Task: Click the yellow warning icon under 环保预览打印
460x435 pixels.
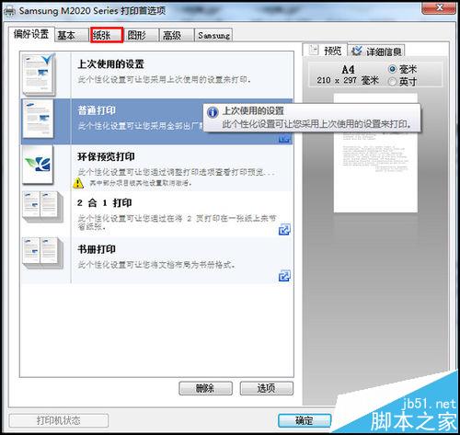Action: click(78, 183)
